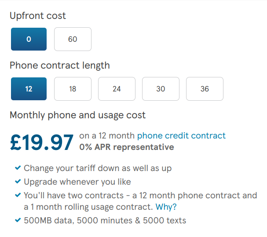This screenshot has width=267, height=237.
Task: Choose 60 as the upfront cost
Action: pyautogui.click(x=73, y=39)
